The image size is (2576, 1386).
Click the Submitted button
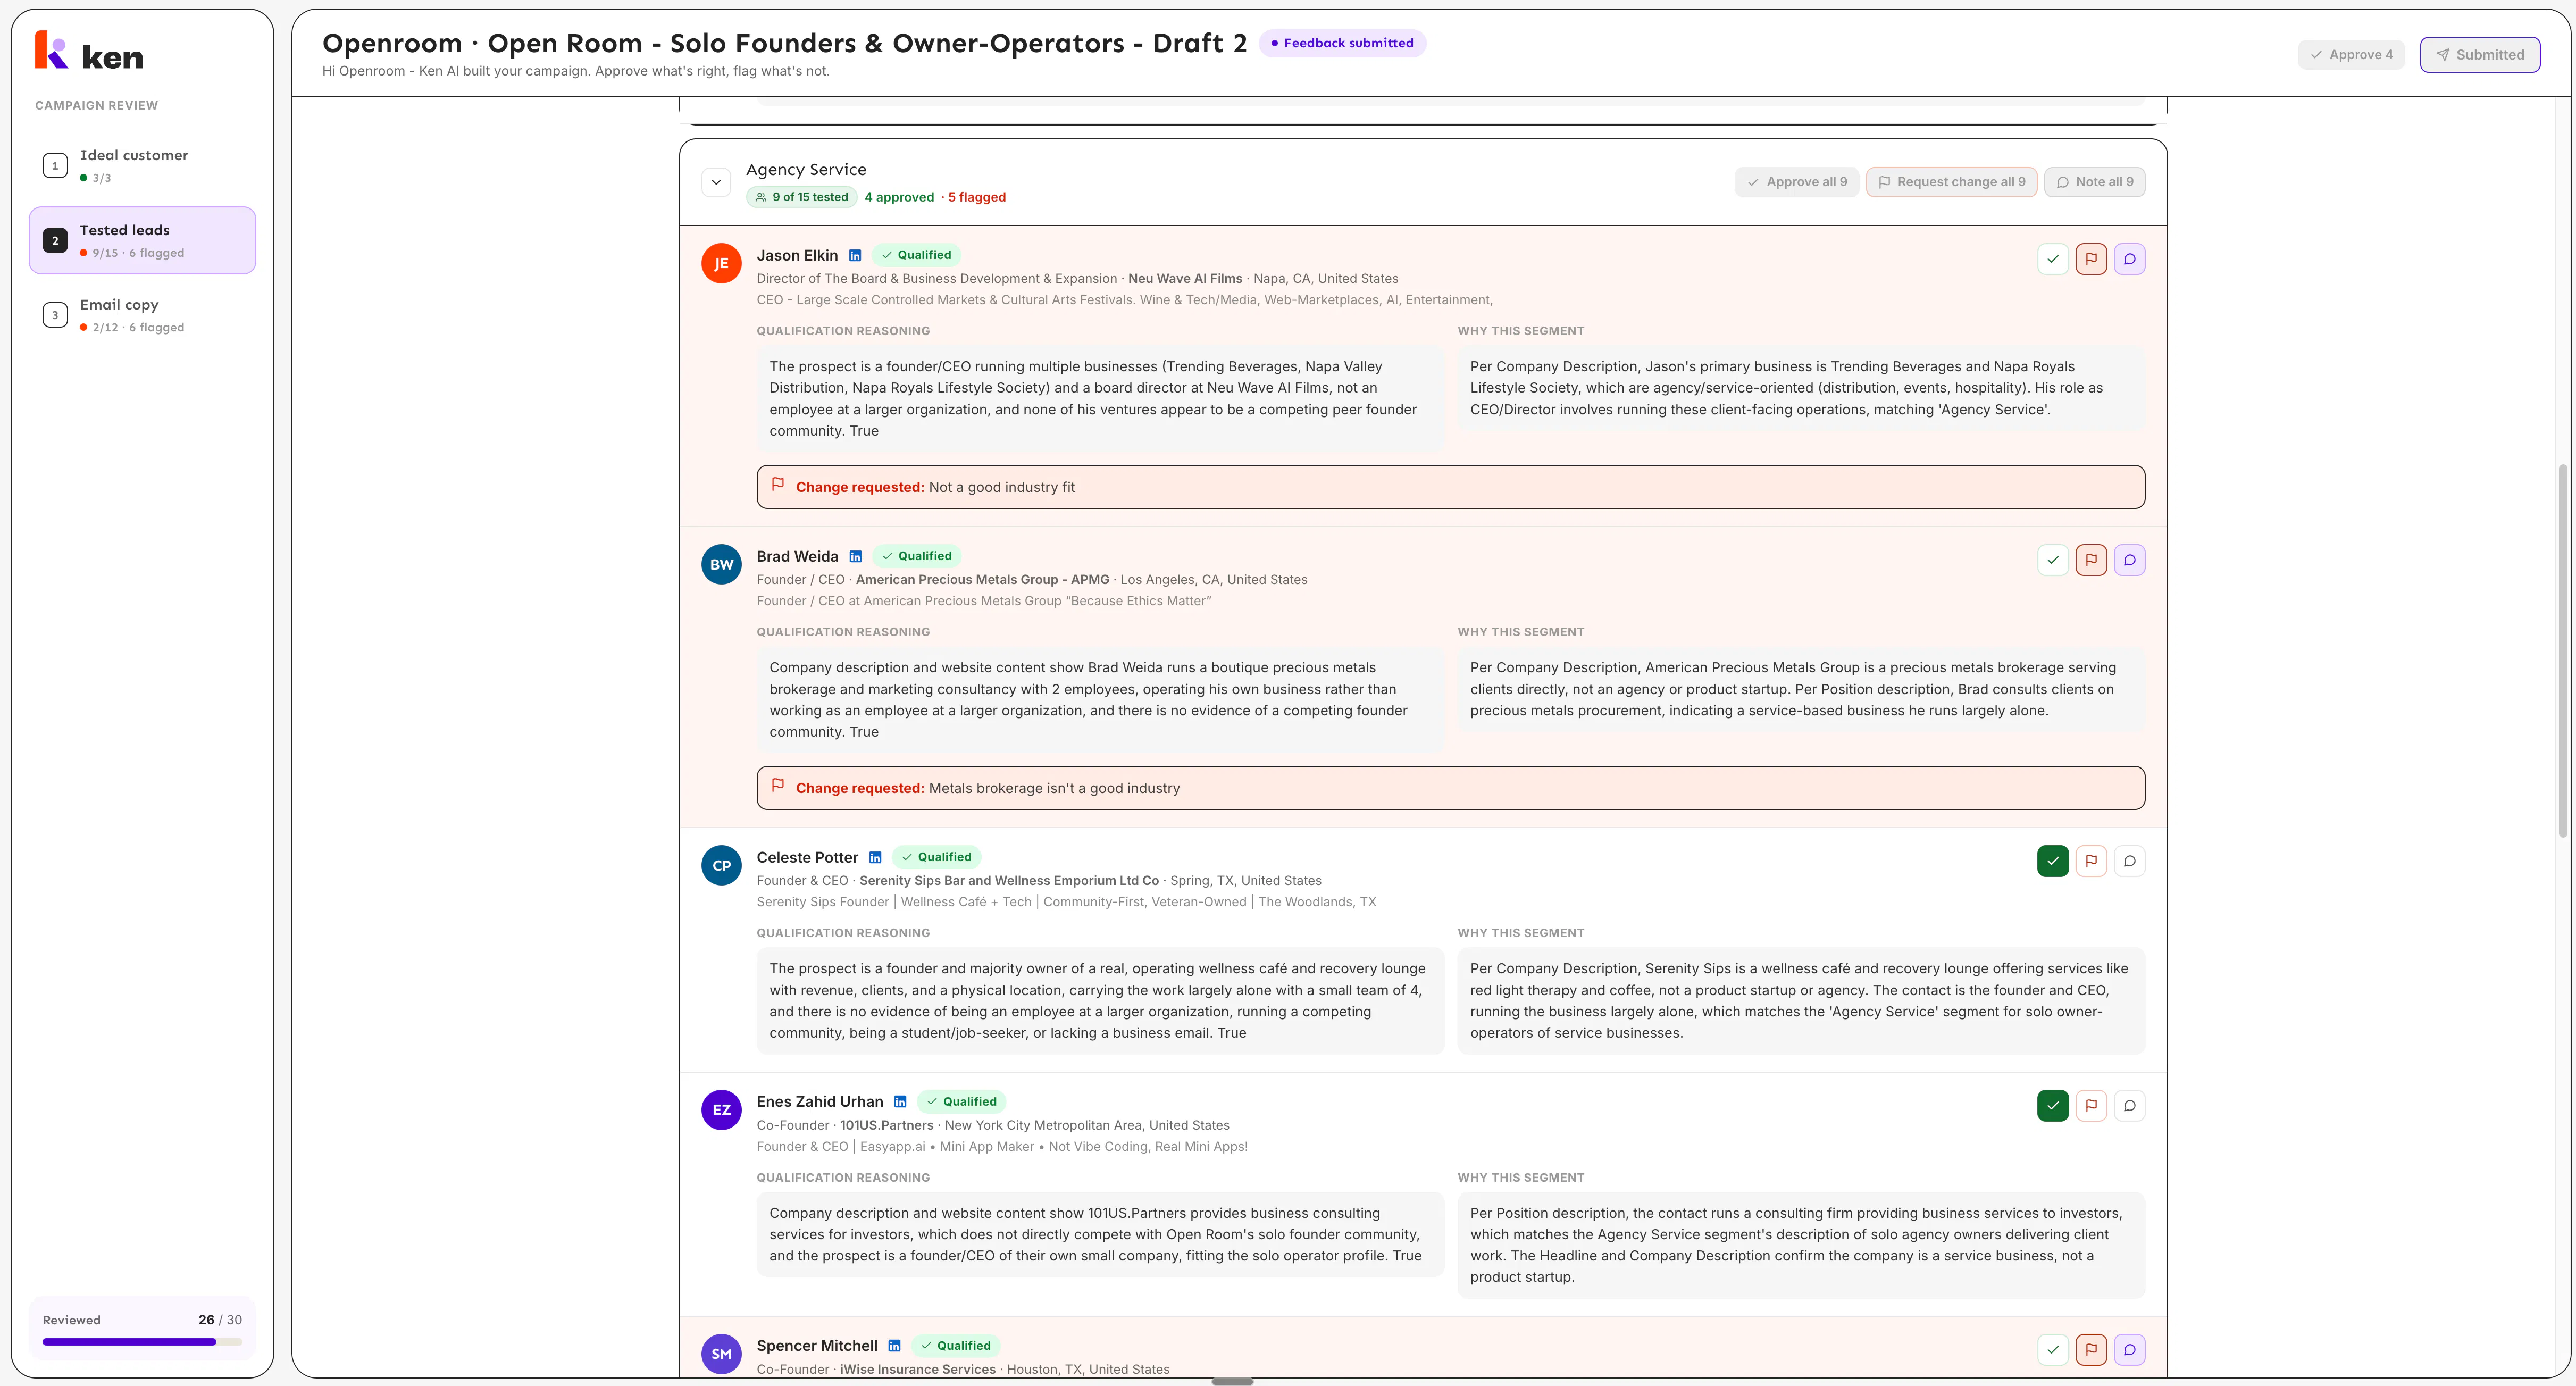pyautogui.click(x=2480, y=55)
